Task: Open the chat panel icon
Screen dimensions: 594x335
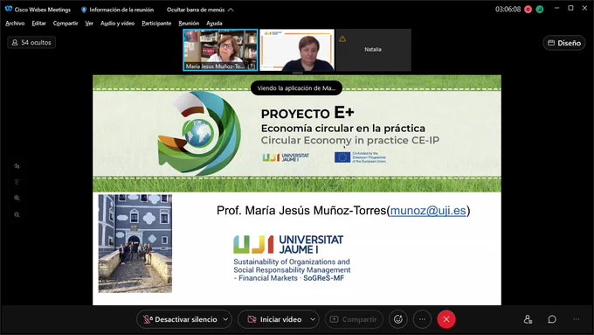Action: (552, 319)
